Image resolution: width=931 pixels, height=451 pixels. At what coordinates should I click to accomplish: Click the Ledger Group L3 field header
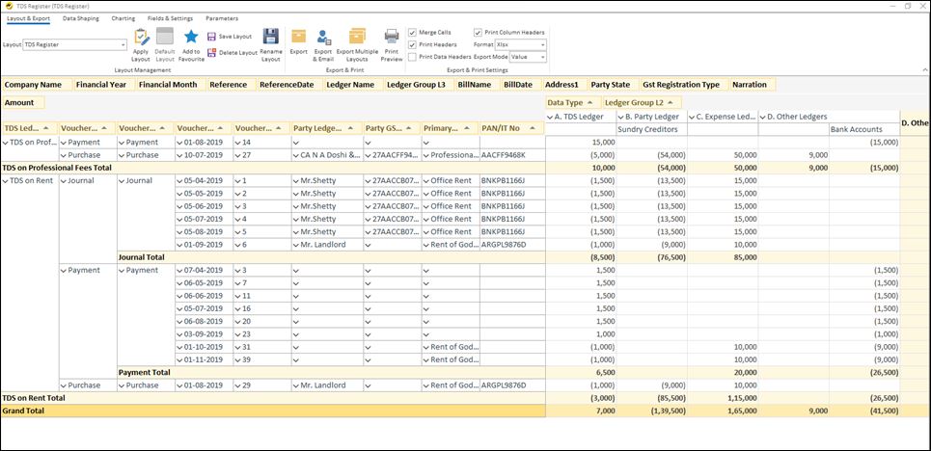point(419,85)
